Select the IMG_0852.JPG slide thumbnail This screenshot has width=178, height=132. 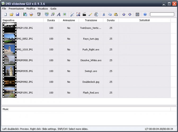[9, 39]
